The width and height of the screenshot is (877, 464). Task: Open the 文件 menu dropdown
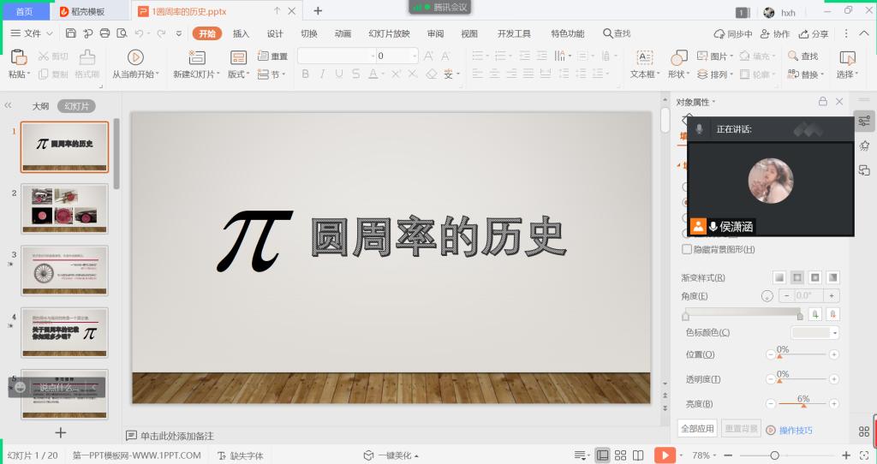(x=33, y=33)
